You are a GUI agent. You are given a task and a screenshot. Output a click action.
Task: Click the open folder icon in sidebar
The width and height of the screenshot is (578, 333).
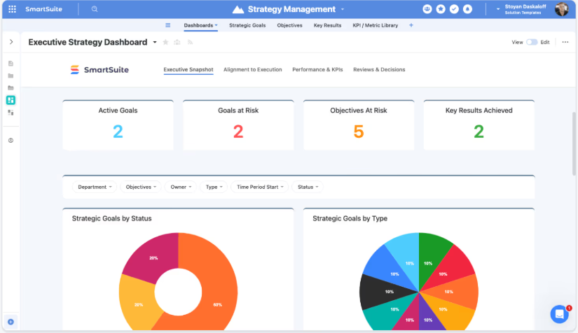[11, 88]
